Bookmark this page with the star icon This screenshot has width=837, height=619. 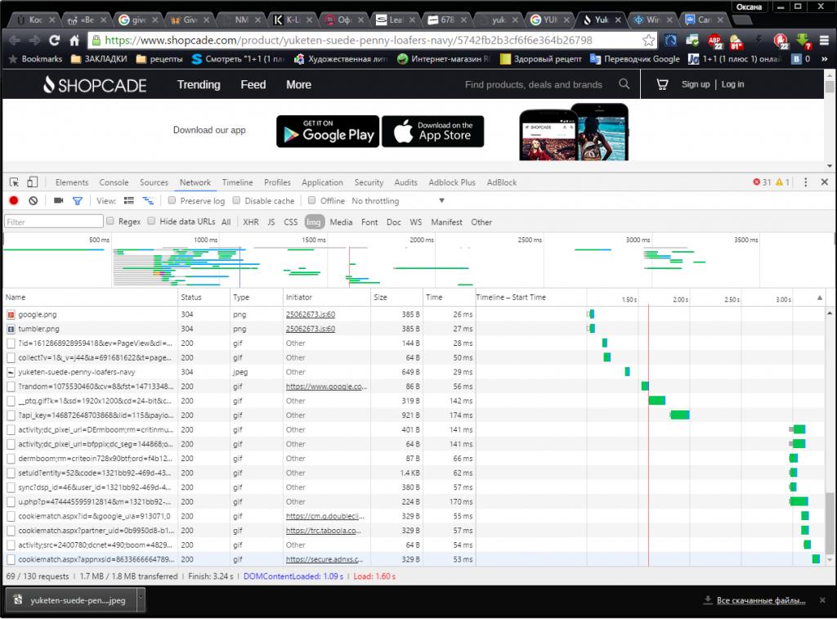(x=648, y=39)
